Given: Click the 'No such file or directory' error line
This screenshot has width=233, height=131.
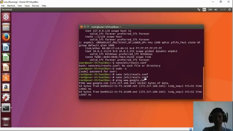Looking at the screenshot, I should tap(120, 65).
